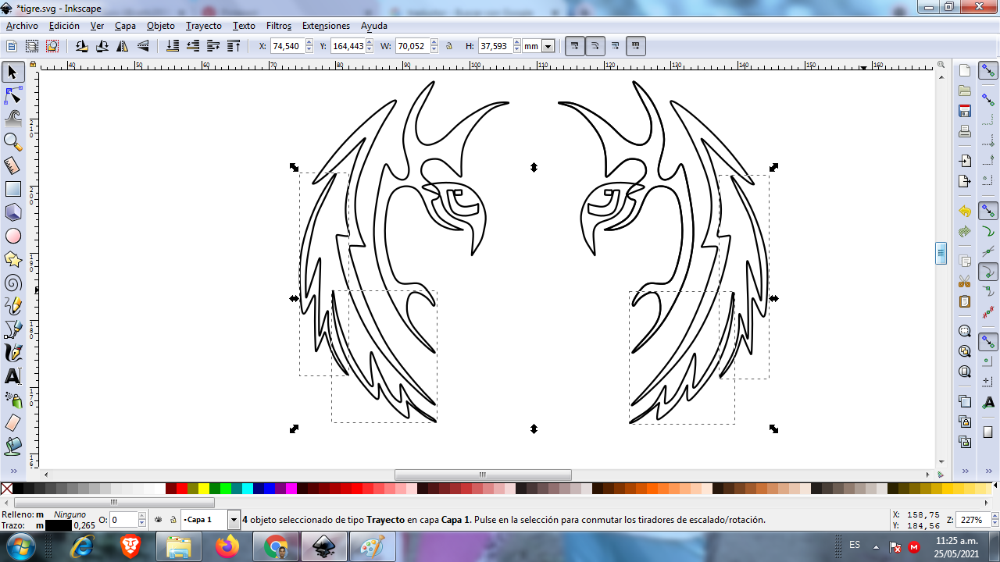Select the Ellipse circle tool
This screenshot has height=562, width=1000.
coord(12,236)
